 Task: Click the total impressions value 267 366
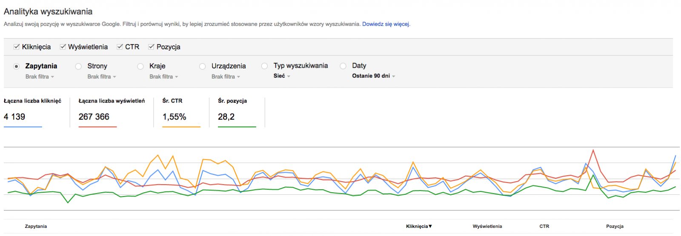(94, 117)
